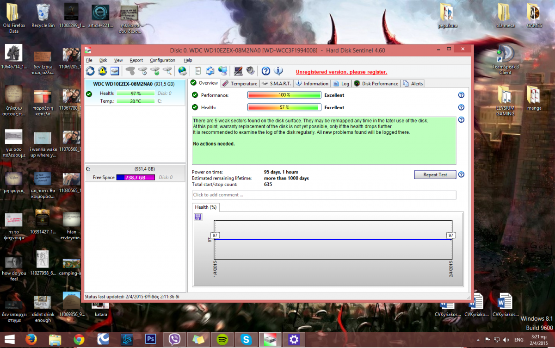Click the Unregistered version, please register link
The width and height of the screenshot is (555, 348).
(341, 72)
